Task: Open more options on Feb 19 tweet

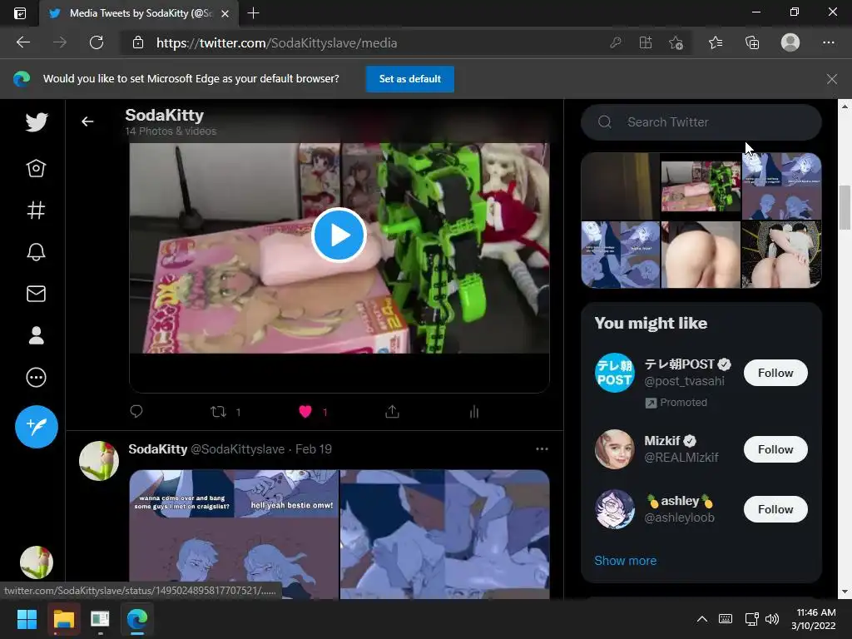Action: pos(542,448)
